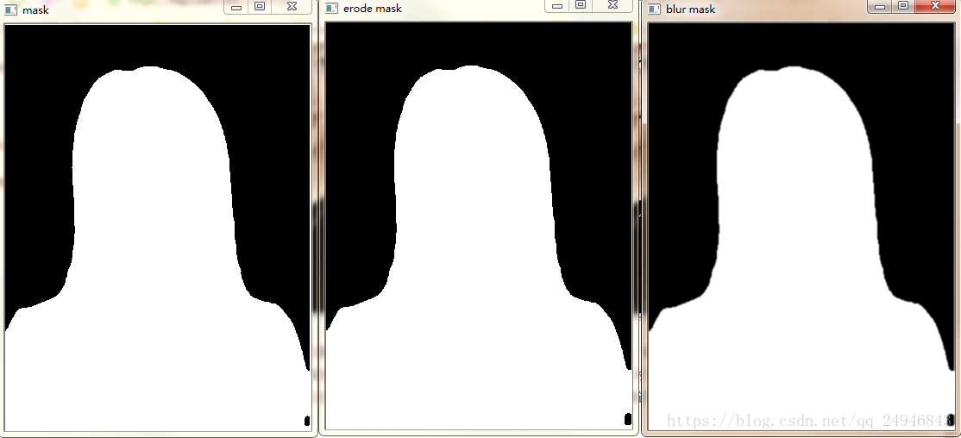961x438 pixels.
Task: Click the "erode mask" window title text
Action: tap(373, 9)
